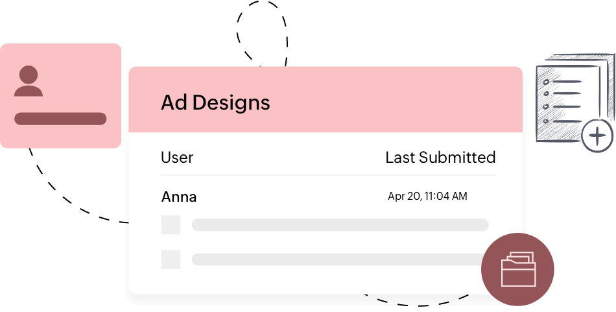
Task: Tick the first gray checkbox under Anna
Action: tap(171, 225)
